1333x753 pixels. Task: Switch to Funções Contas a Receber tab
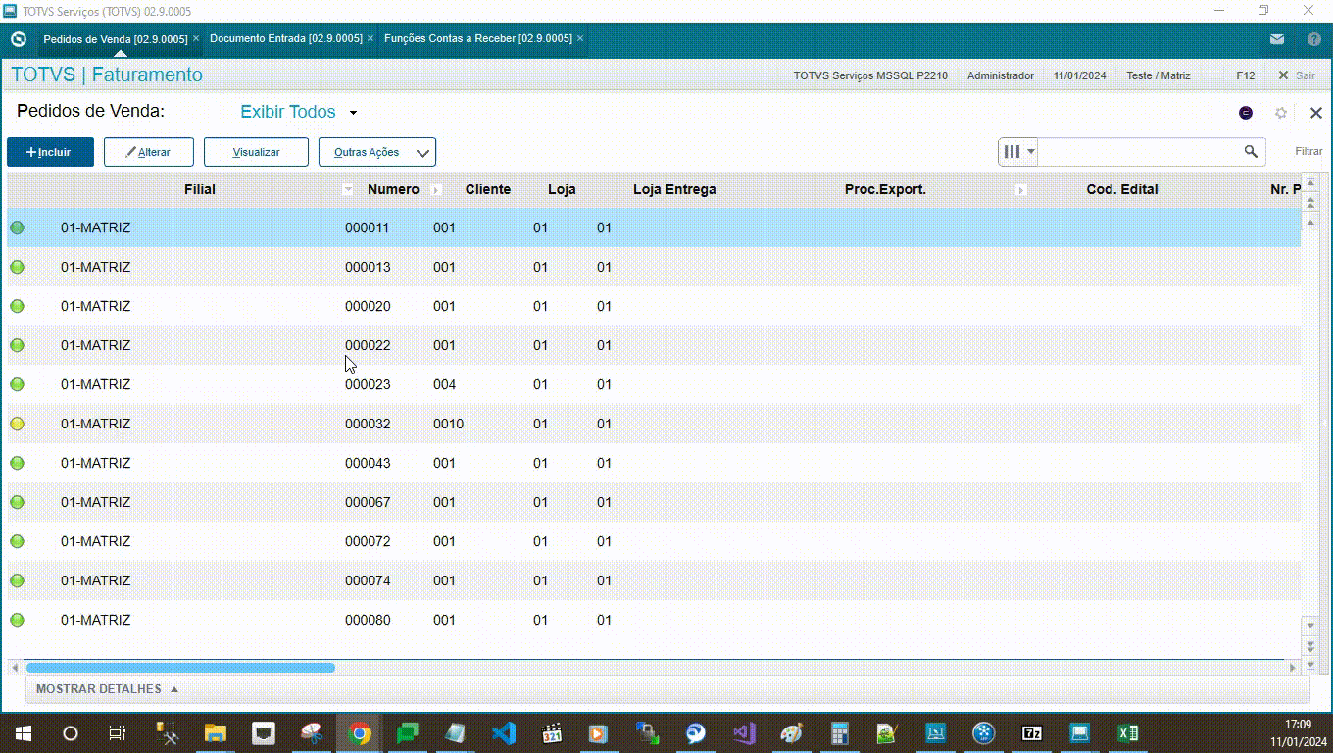point(478,39)
